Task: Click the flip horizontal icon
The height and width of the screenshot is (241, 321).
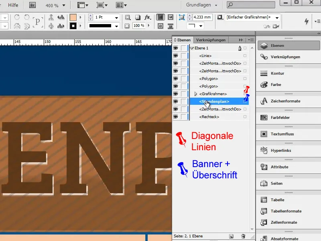Action: click(x=17, y=26)
